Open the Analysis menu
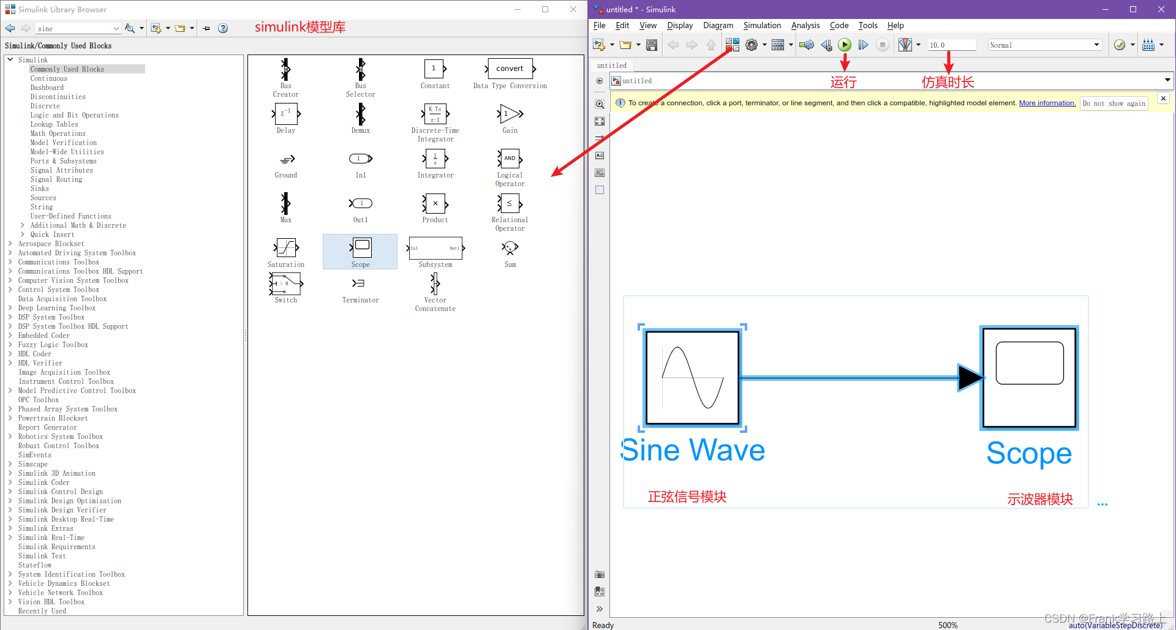 [805, 25]
